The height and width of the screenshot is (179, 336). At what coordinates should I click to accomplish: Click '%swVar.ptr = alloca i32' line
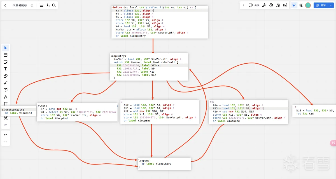(x=141, y=29)
